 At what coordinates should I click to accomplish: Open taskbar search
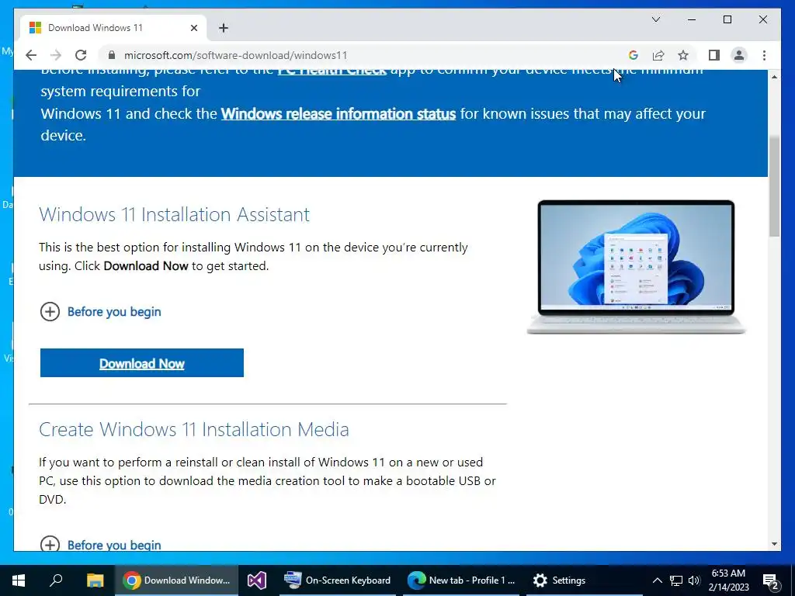click(x=56, y=580)
